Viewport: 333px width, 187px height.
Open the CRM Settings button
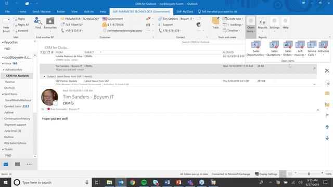coord(274,24)
